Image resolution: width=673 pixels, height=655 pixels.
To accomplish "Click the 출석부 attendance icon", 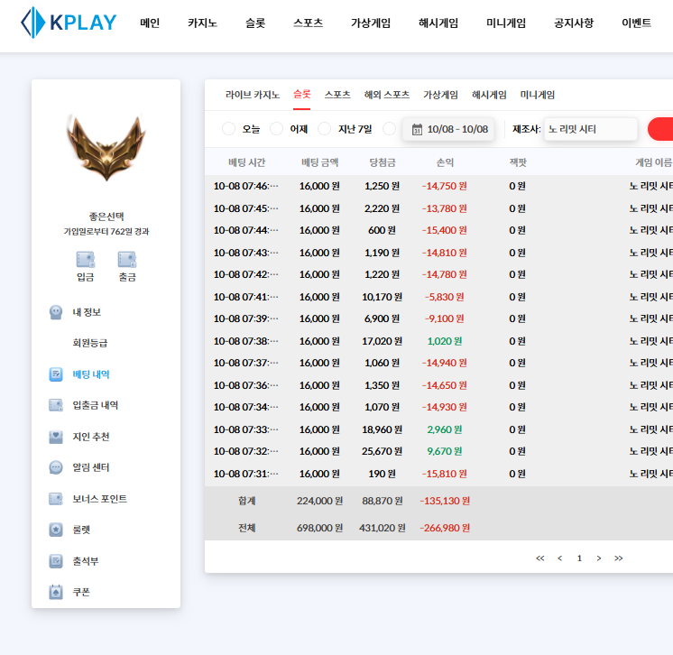I will click(56, 561).
